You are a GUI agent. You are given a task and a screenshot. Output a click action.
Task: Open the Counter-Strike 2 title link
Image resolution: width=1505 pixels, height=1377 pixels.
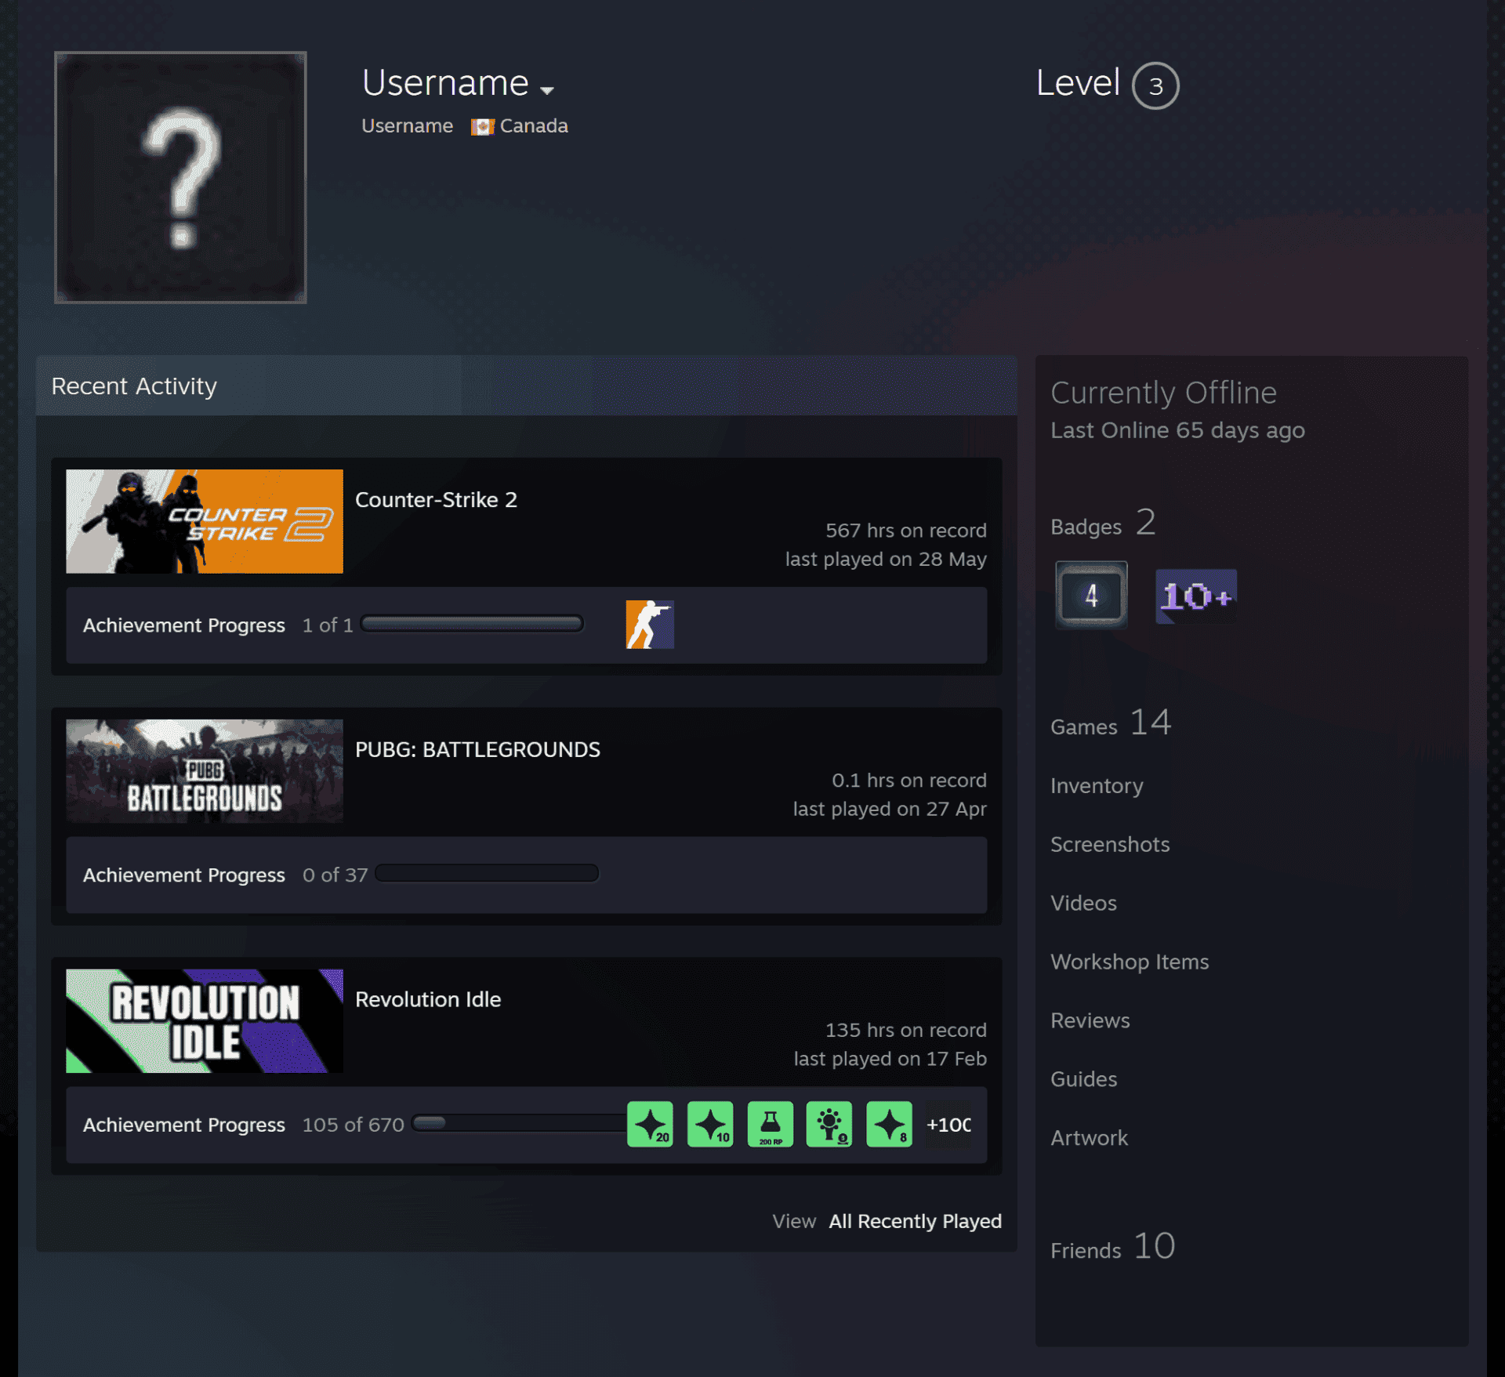436,499
